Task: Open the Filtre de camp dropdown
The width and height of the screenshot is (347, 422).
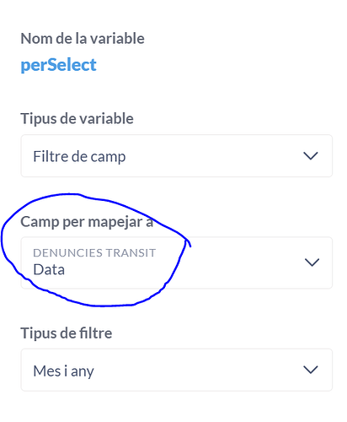Action: (x=177, y=156)
